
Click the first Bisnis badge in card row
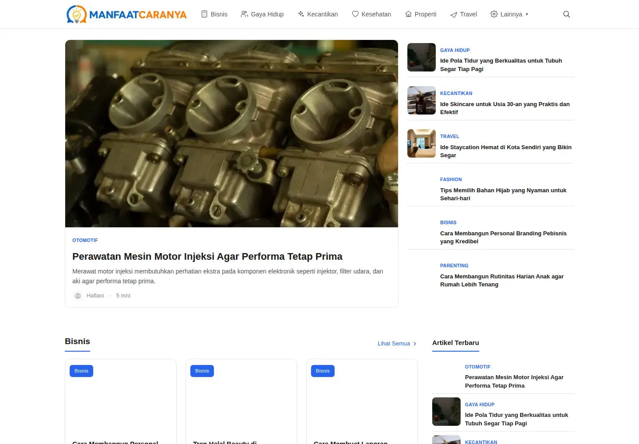(x=81, y=371)
